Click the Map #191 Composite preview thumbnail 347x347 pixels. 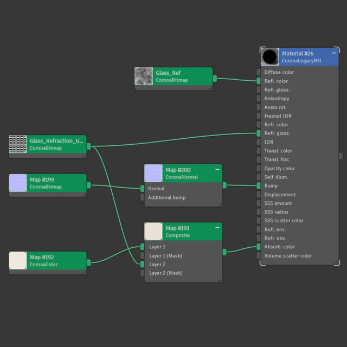153,232
